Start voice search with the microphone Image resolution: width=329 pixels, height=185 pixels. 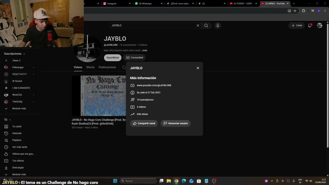click(218, 25)
